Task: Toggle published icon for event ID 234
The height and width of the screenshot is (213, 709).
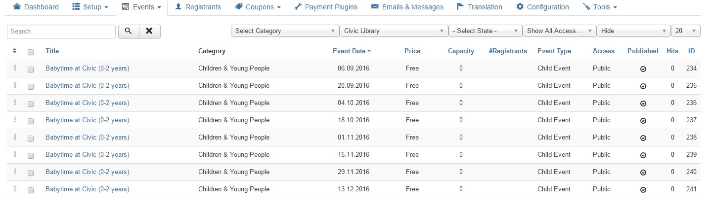Action: pos(643,69)
